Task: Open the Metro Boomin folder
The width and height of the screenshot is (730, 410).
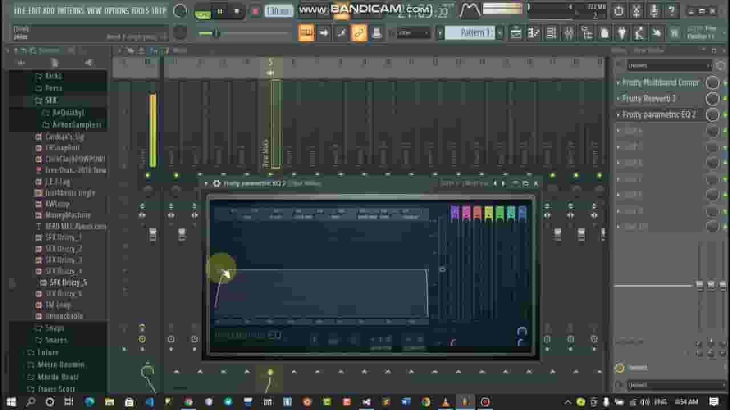Action: 60,364
